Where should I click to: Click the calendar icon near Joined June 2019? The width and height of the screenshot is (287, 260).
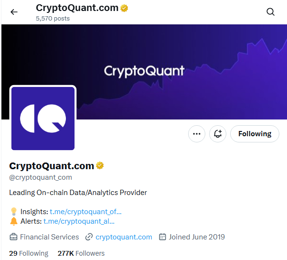point(162,237)
